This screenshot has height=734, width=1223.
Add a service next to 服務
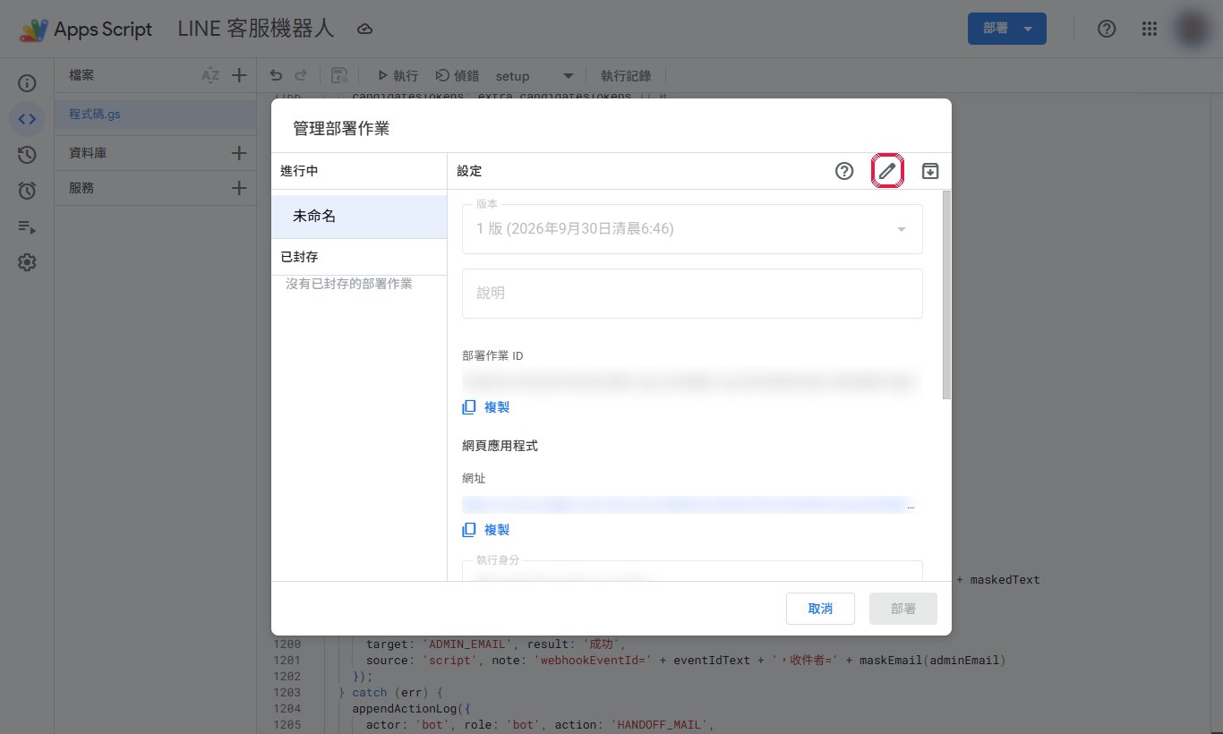[x=239, y=188]
